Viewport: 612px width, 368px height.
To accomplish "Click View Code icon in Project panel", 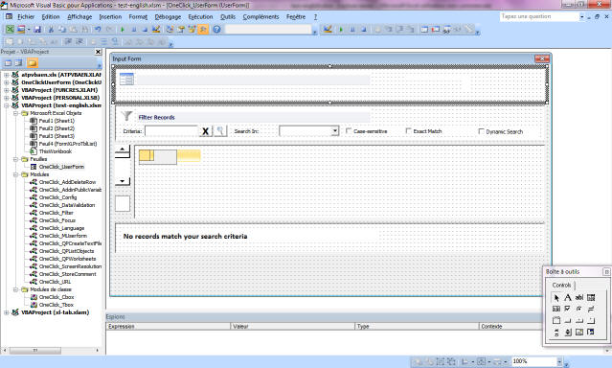I will pos(8,63).
